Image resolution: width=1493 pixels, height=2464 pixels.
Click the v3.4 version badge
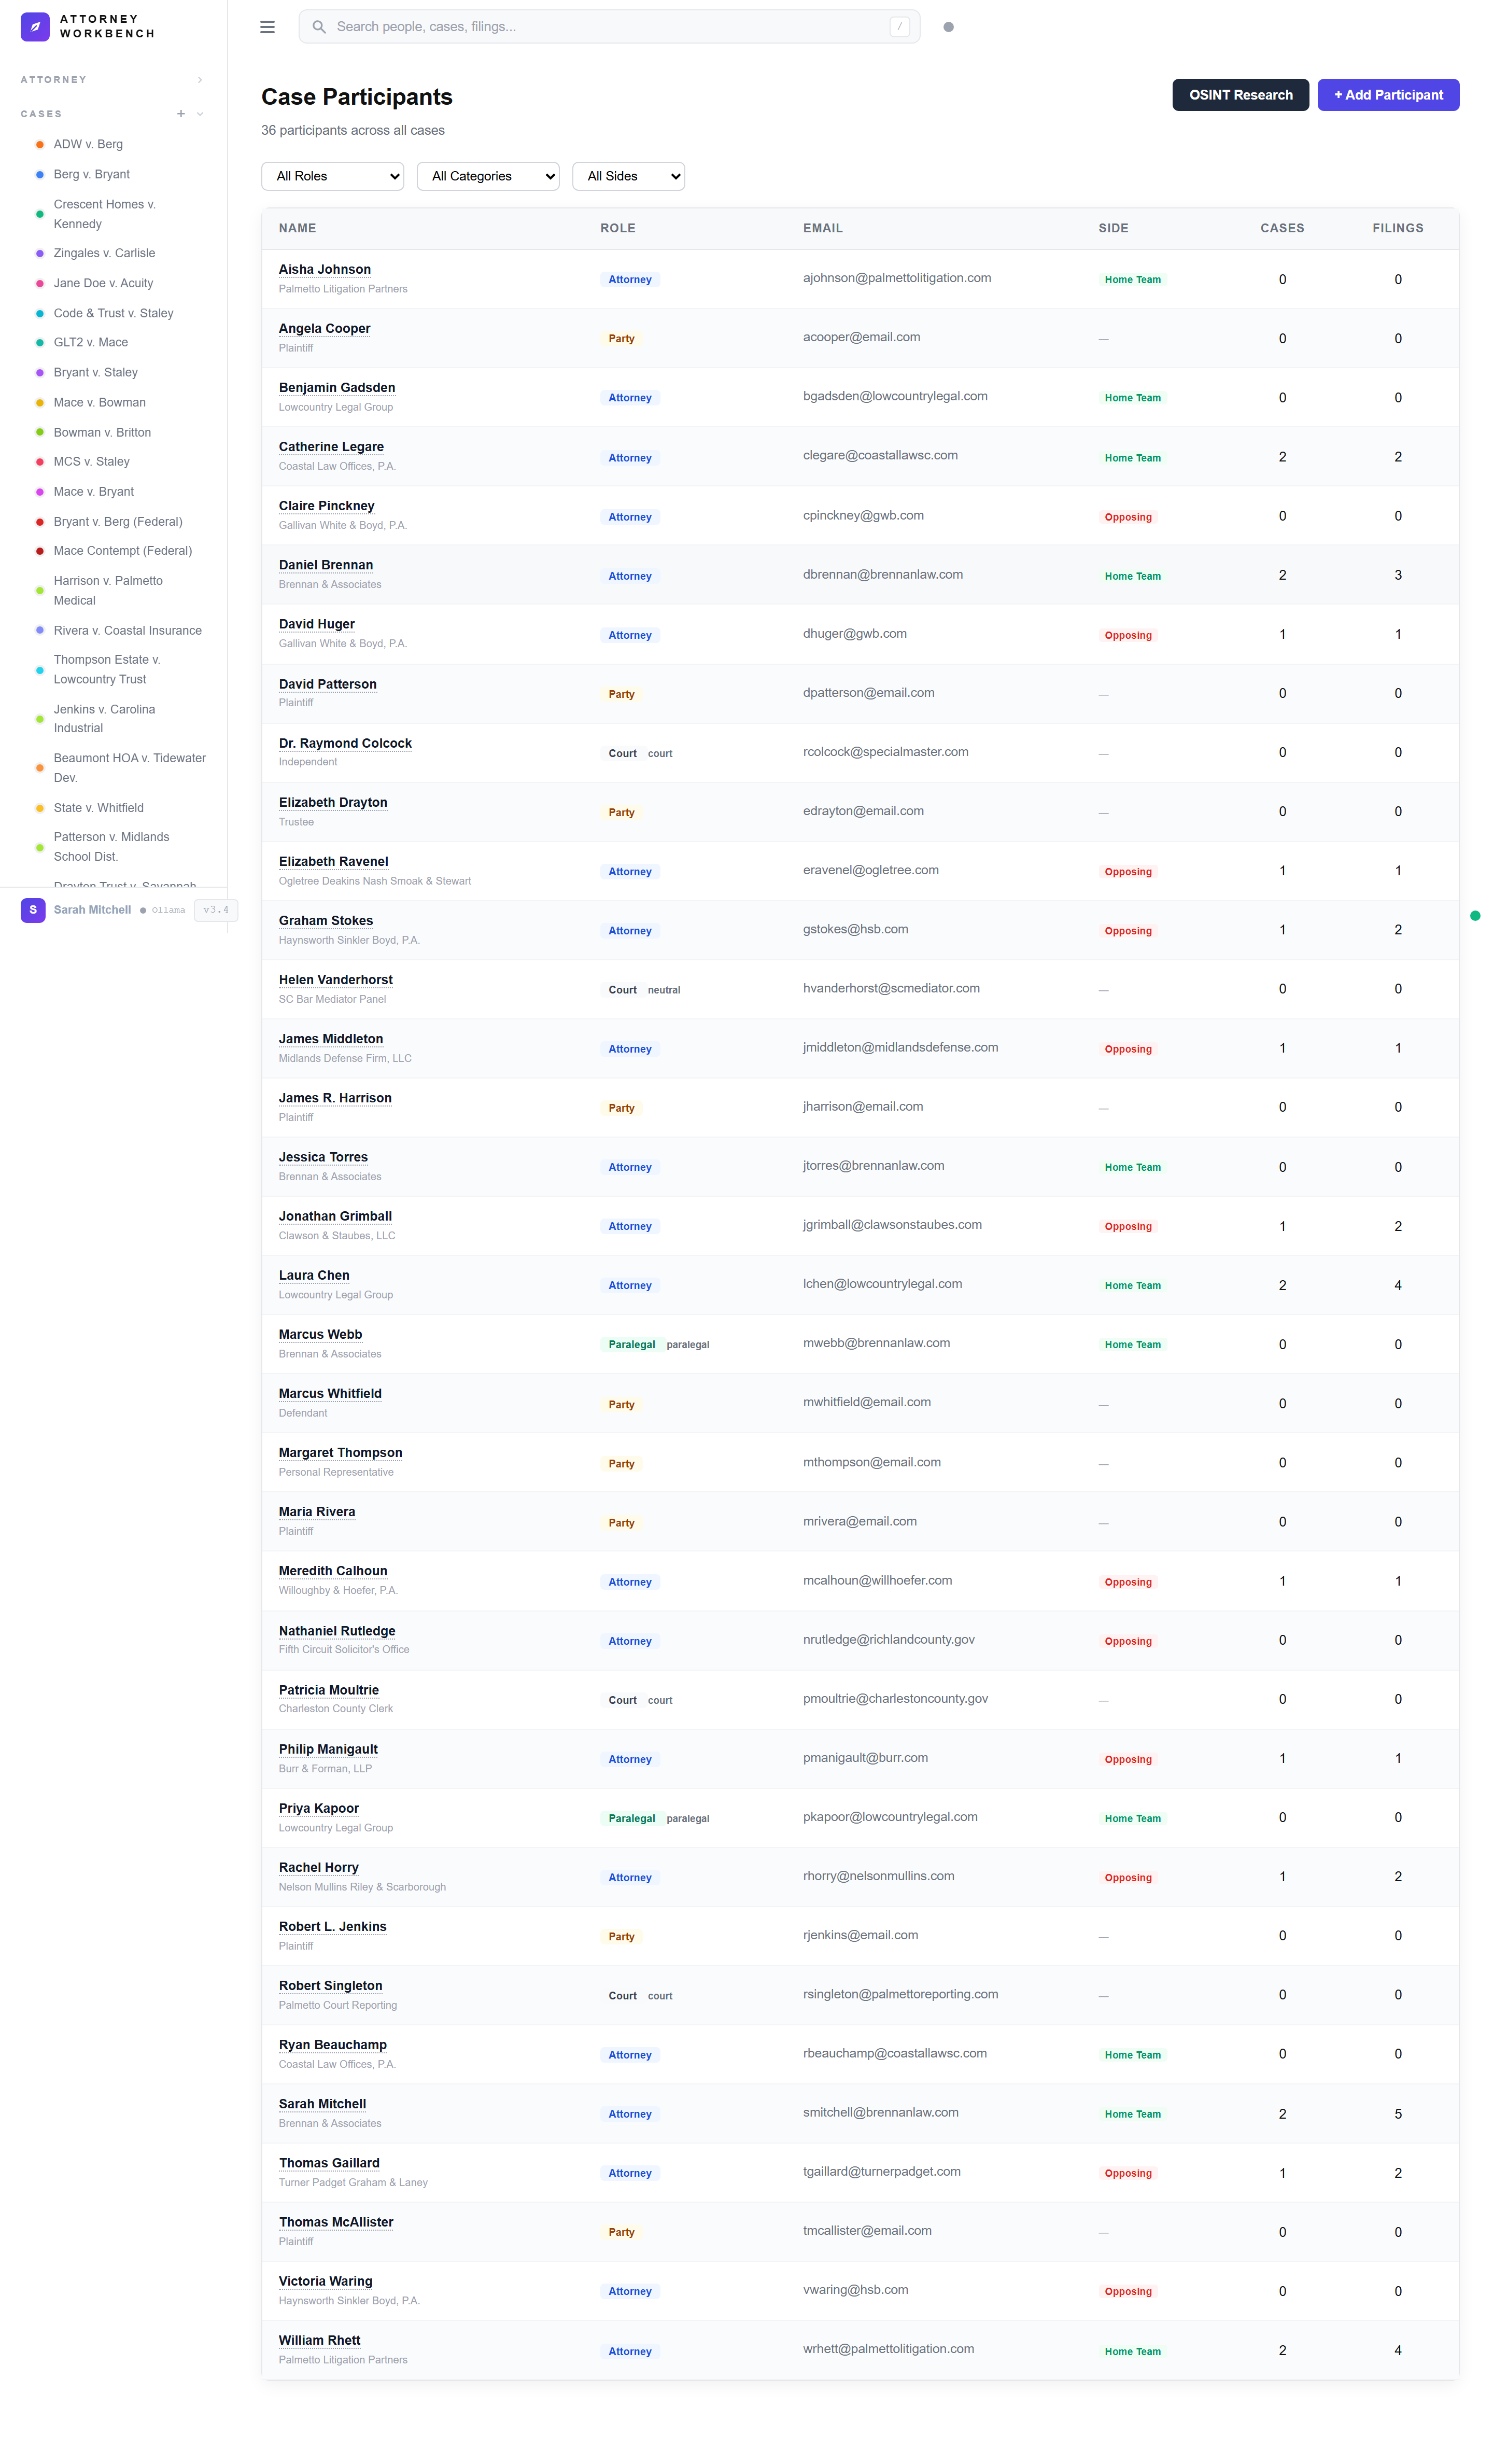(x=215, y=910)
